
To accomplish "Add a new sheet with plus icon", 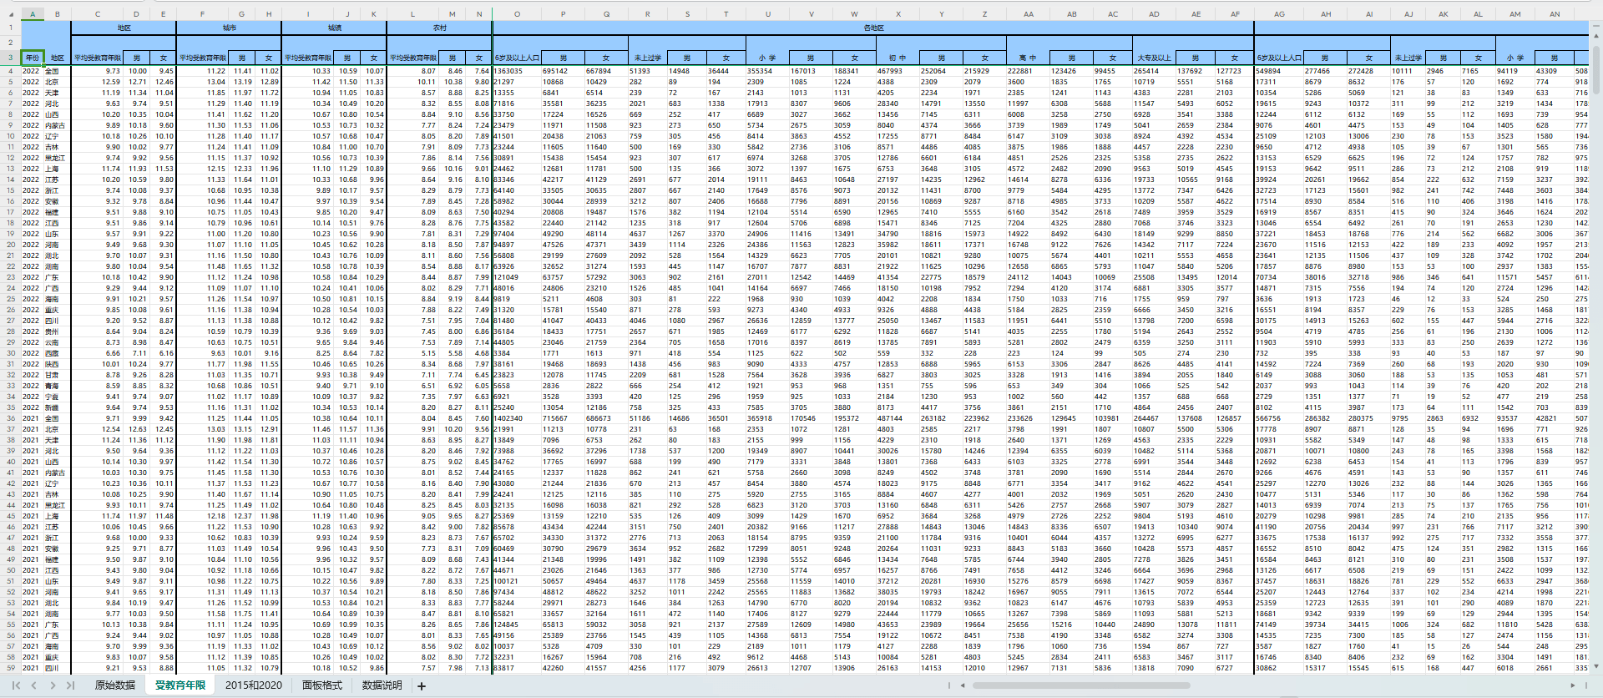I will point(422,686).
